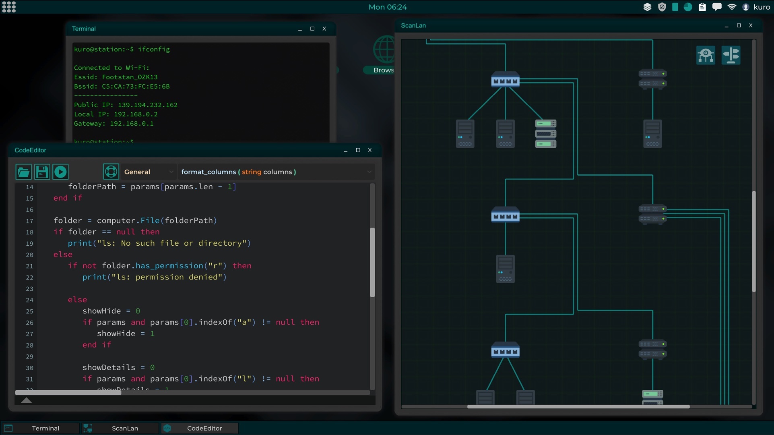Switch to ScanLan in the taskbar
Image resolution: width=774 pixels, height=435 pixels.
click(120, 428)
